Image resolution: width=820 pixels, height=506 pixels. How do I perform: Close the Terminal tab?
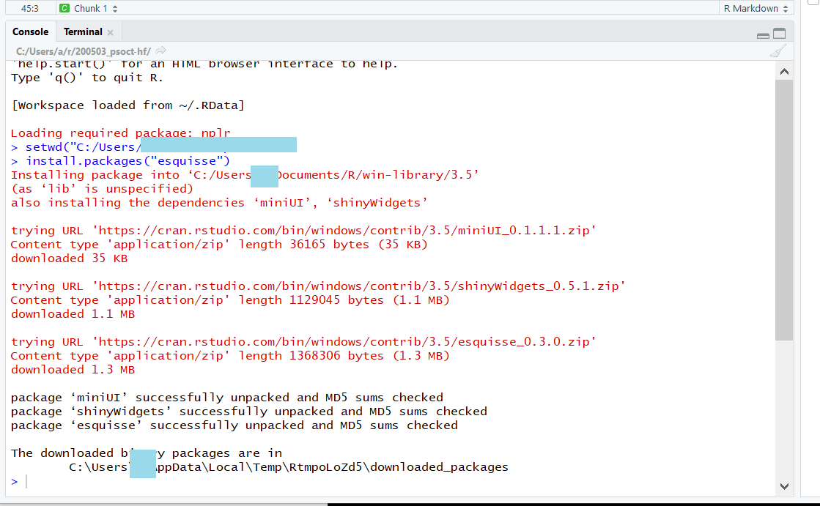[111, 32]
